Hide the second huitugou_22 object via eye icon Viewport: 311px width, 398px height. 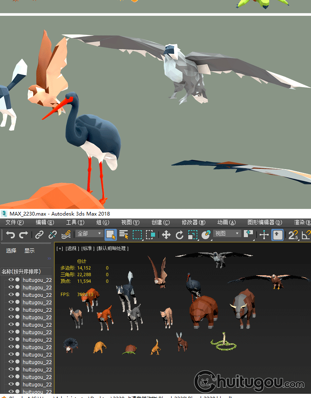(11, 287)
